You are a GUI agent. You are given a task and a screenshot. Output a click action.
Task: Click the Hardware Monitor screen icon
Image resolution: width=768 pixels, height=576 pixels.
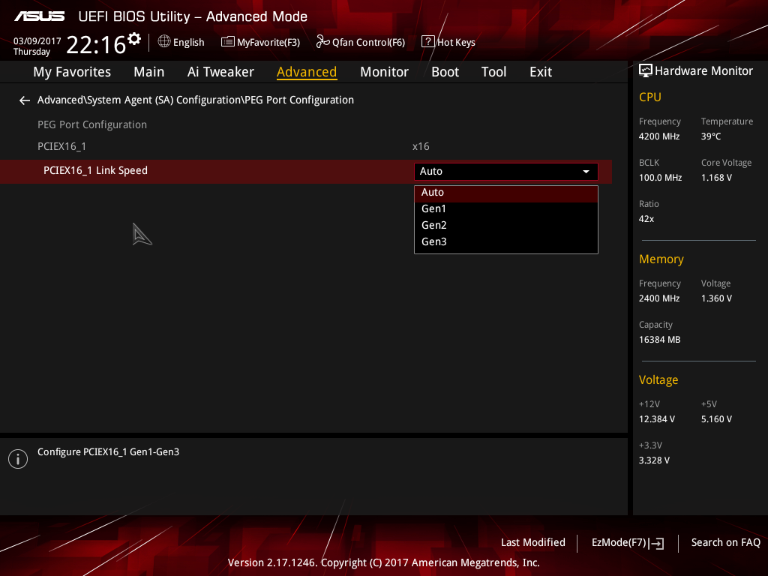[x=646, y=71]
